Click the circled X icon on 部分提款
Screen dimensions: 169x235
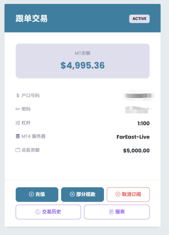point(72,194)
